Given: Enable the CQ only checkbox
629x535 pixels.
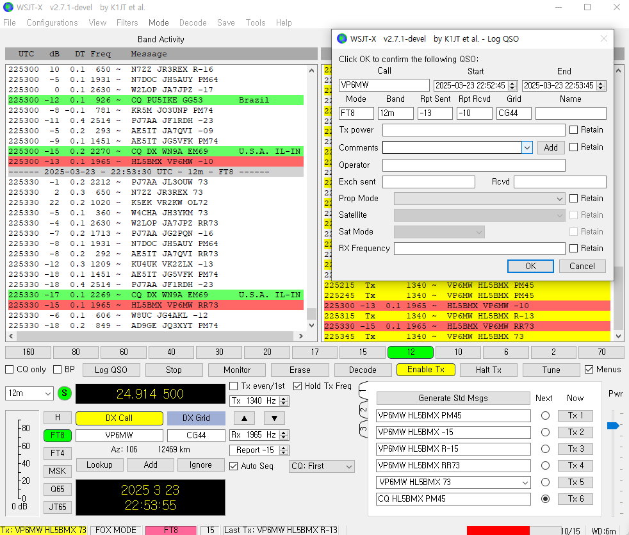Looking at the screenshot, I should (x=10, y=370).
